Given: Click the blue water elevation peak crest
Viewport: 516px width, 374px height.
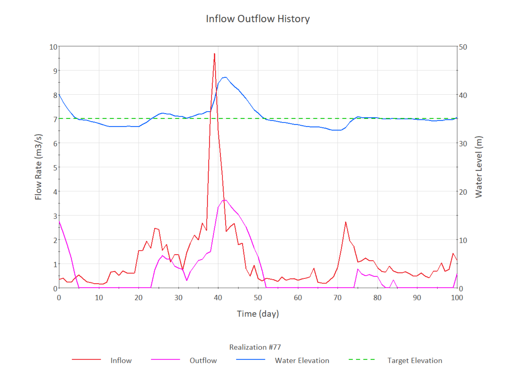Looking at the screenshot, I should coord(225,77).
